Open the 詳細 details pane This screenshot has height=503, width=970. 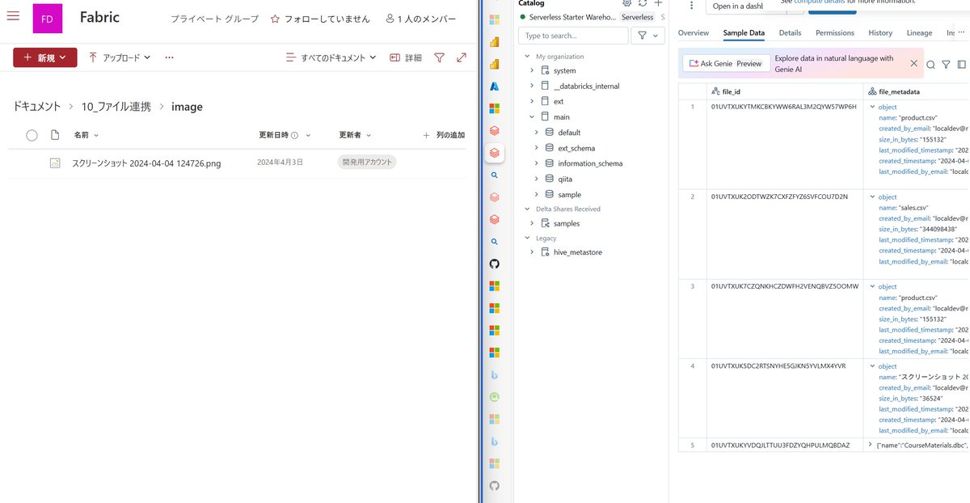coord(406,57)
